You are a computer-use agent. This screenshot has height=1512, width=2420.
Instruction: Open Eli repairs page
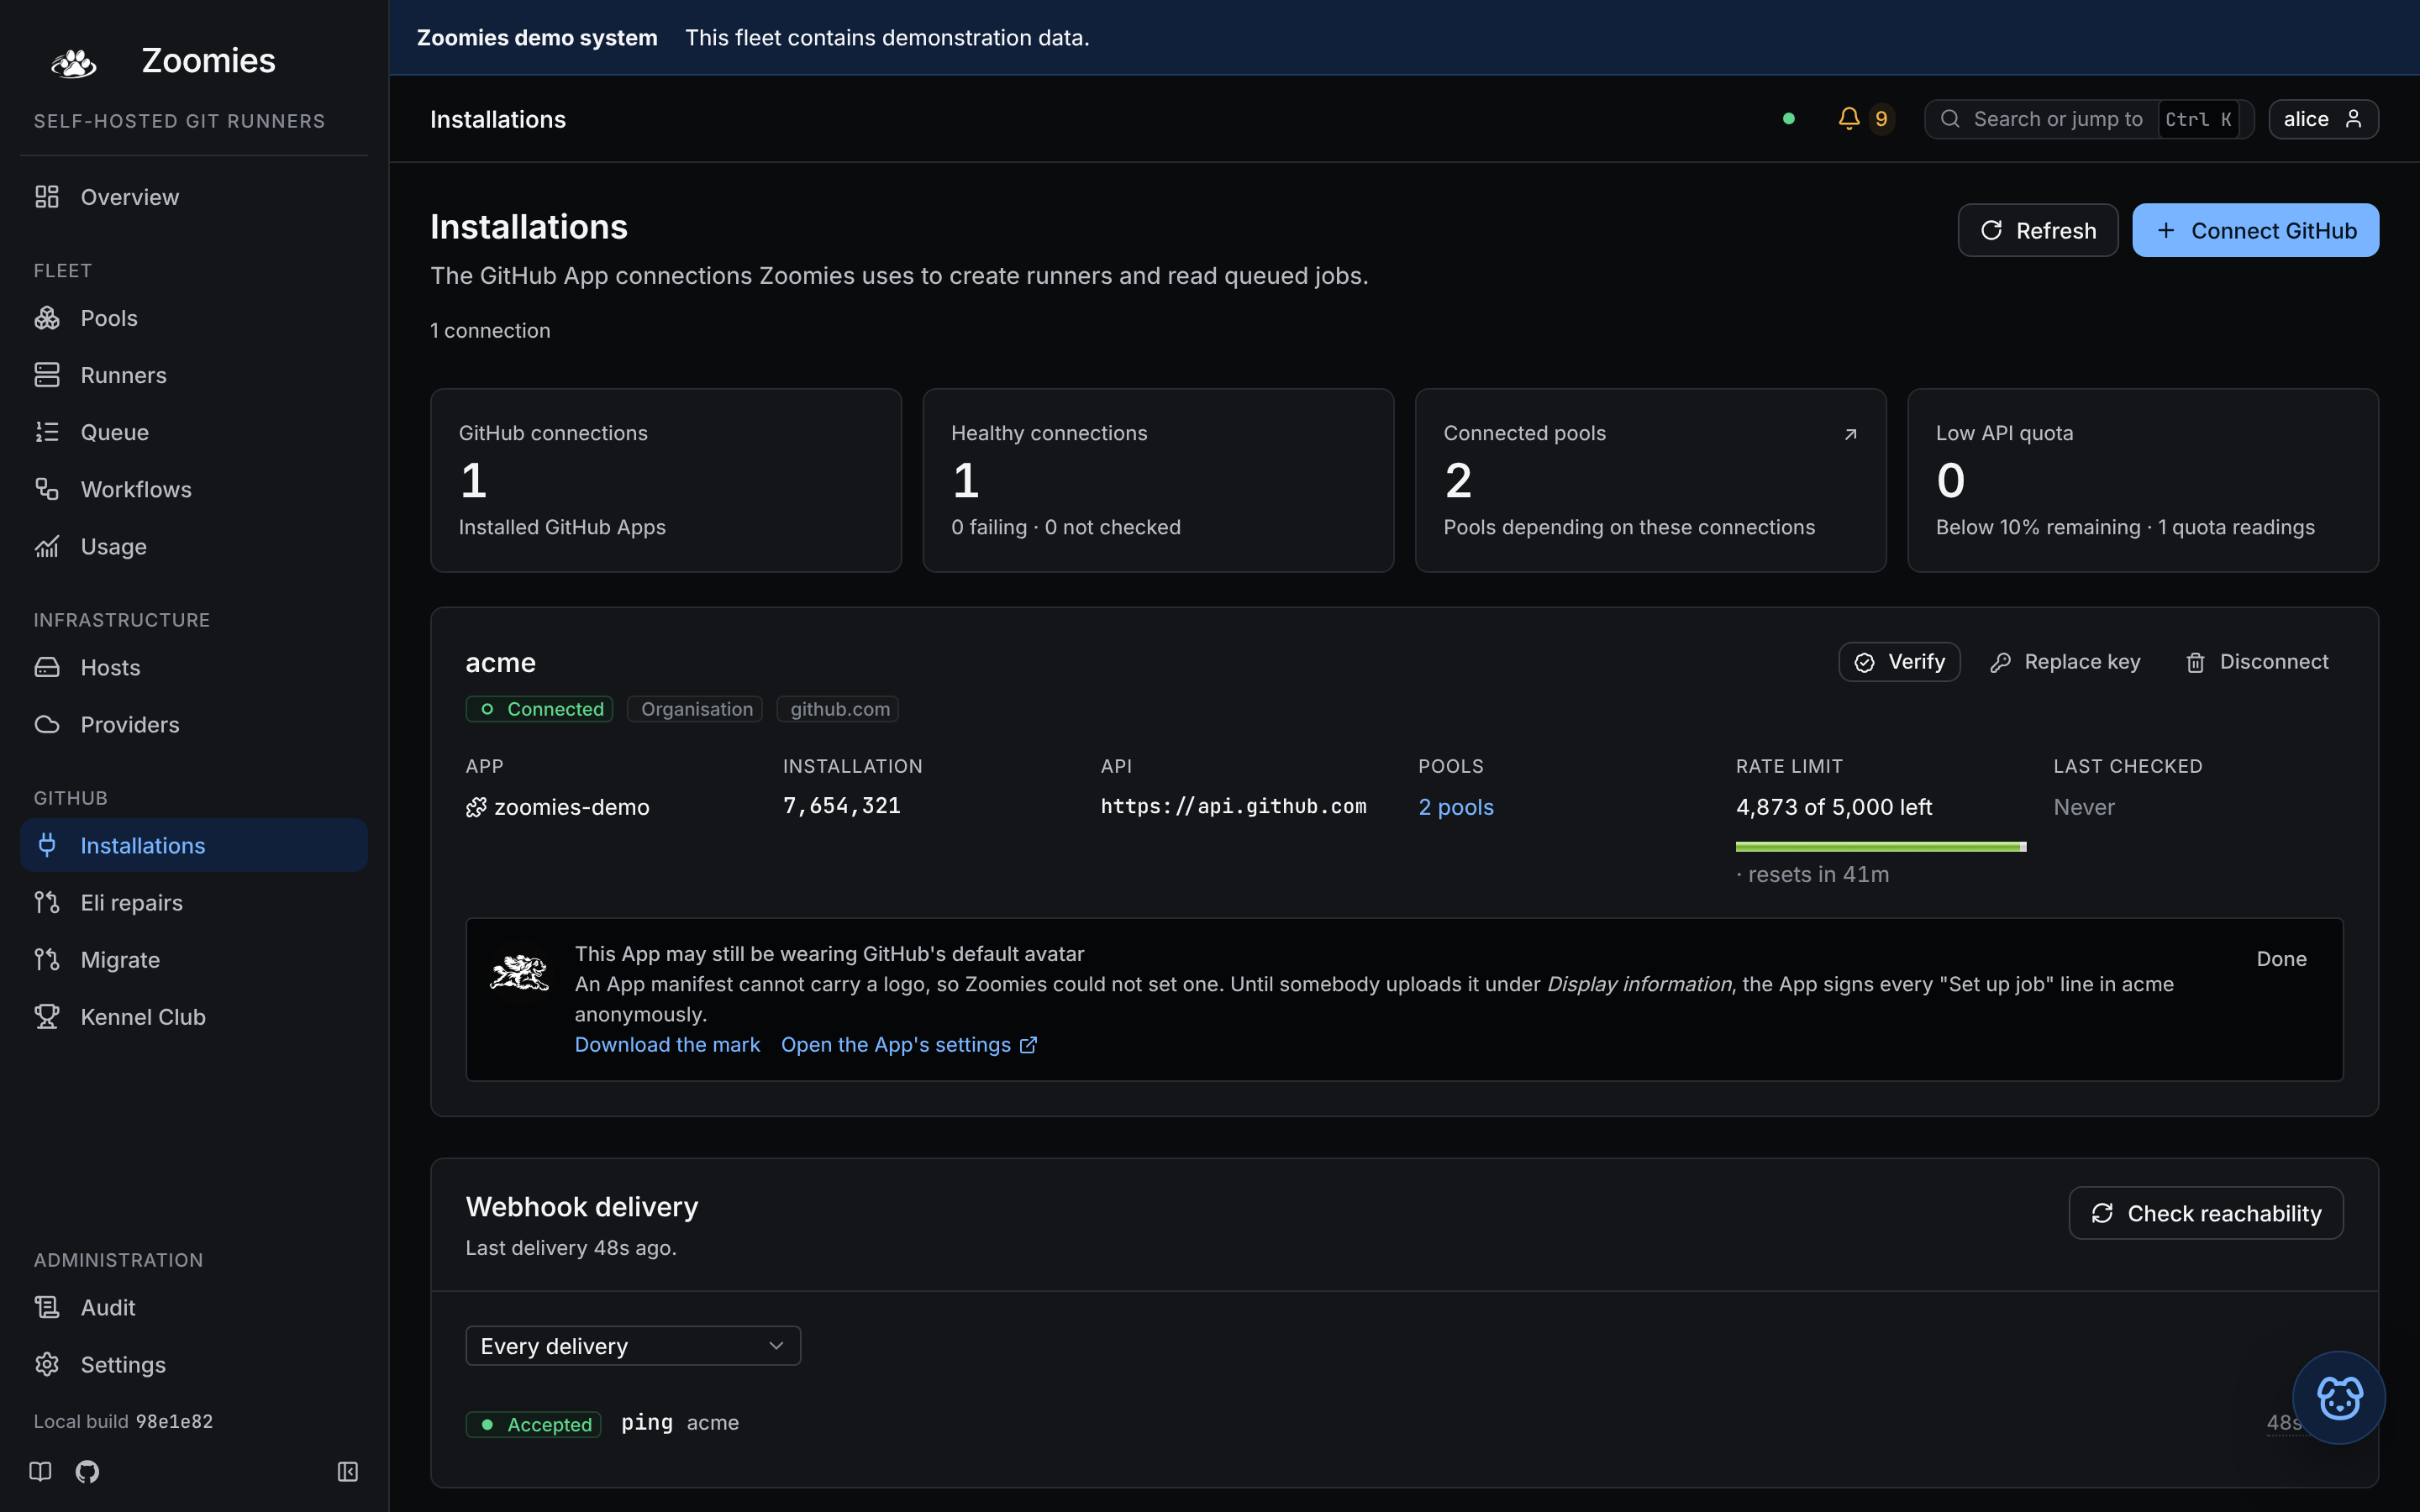194,902
